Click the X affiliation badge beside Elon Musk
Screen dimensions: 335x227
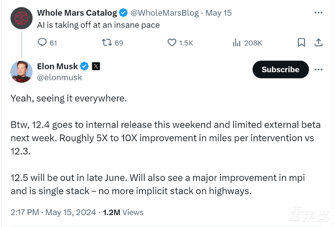pyautogui.click(x=96, y=66)
